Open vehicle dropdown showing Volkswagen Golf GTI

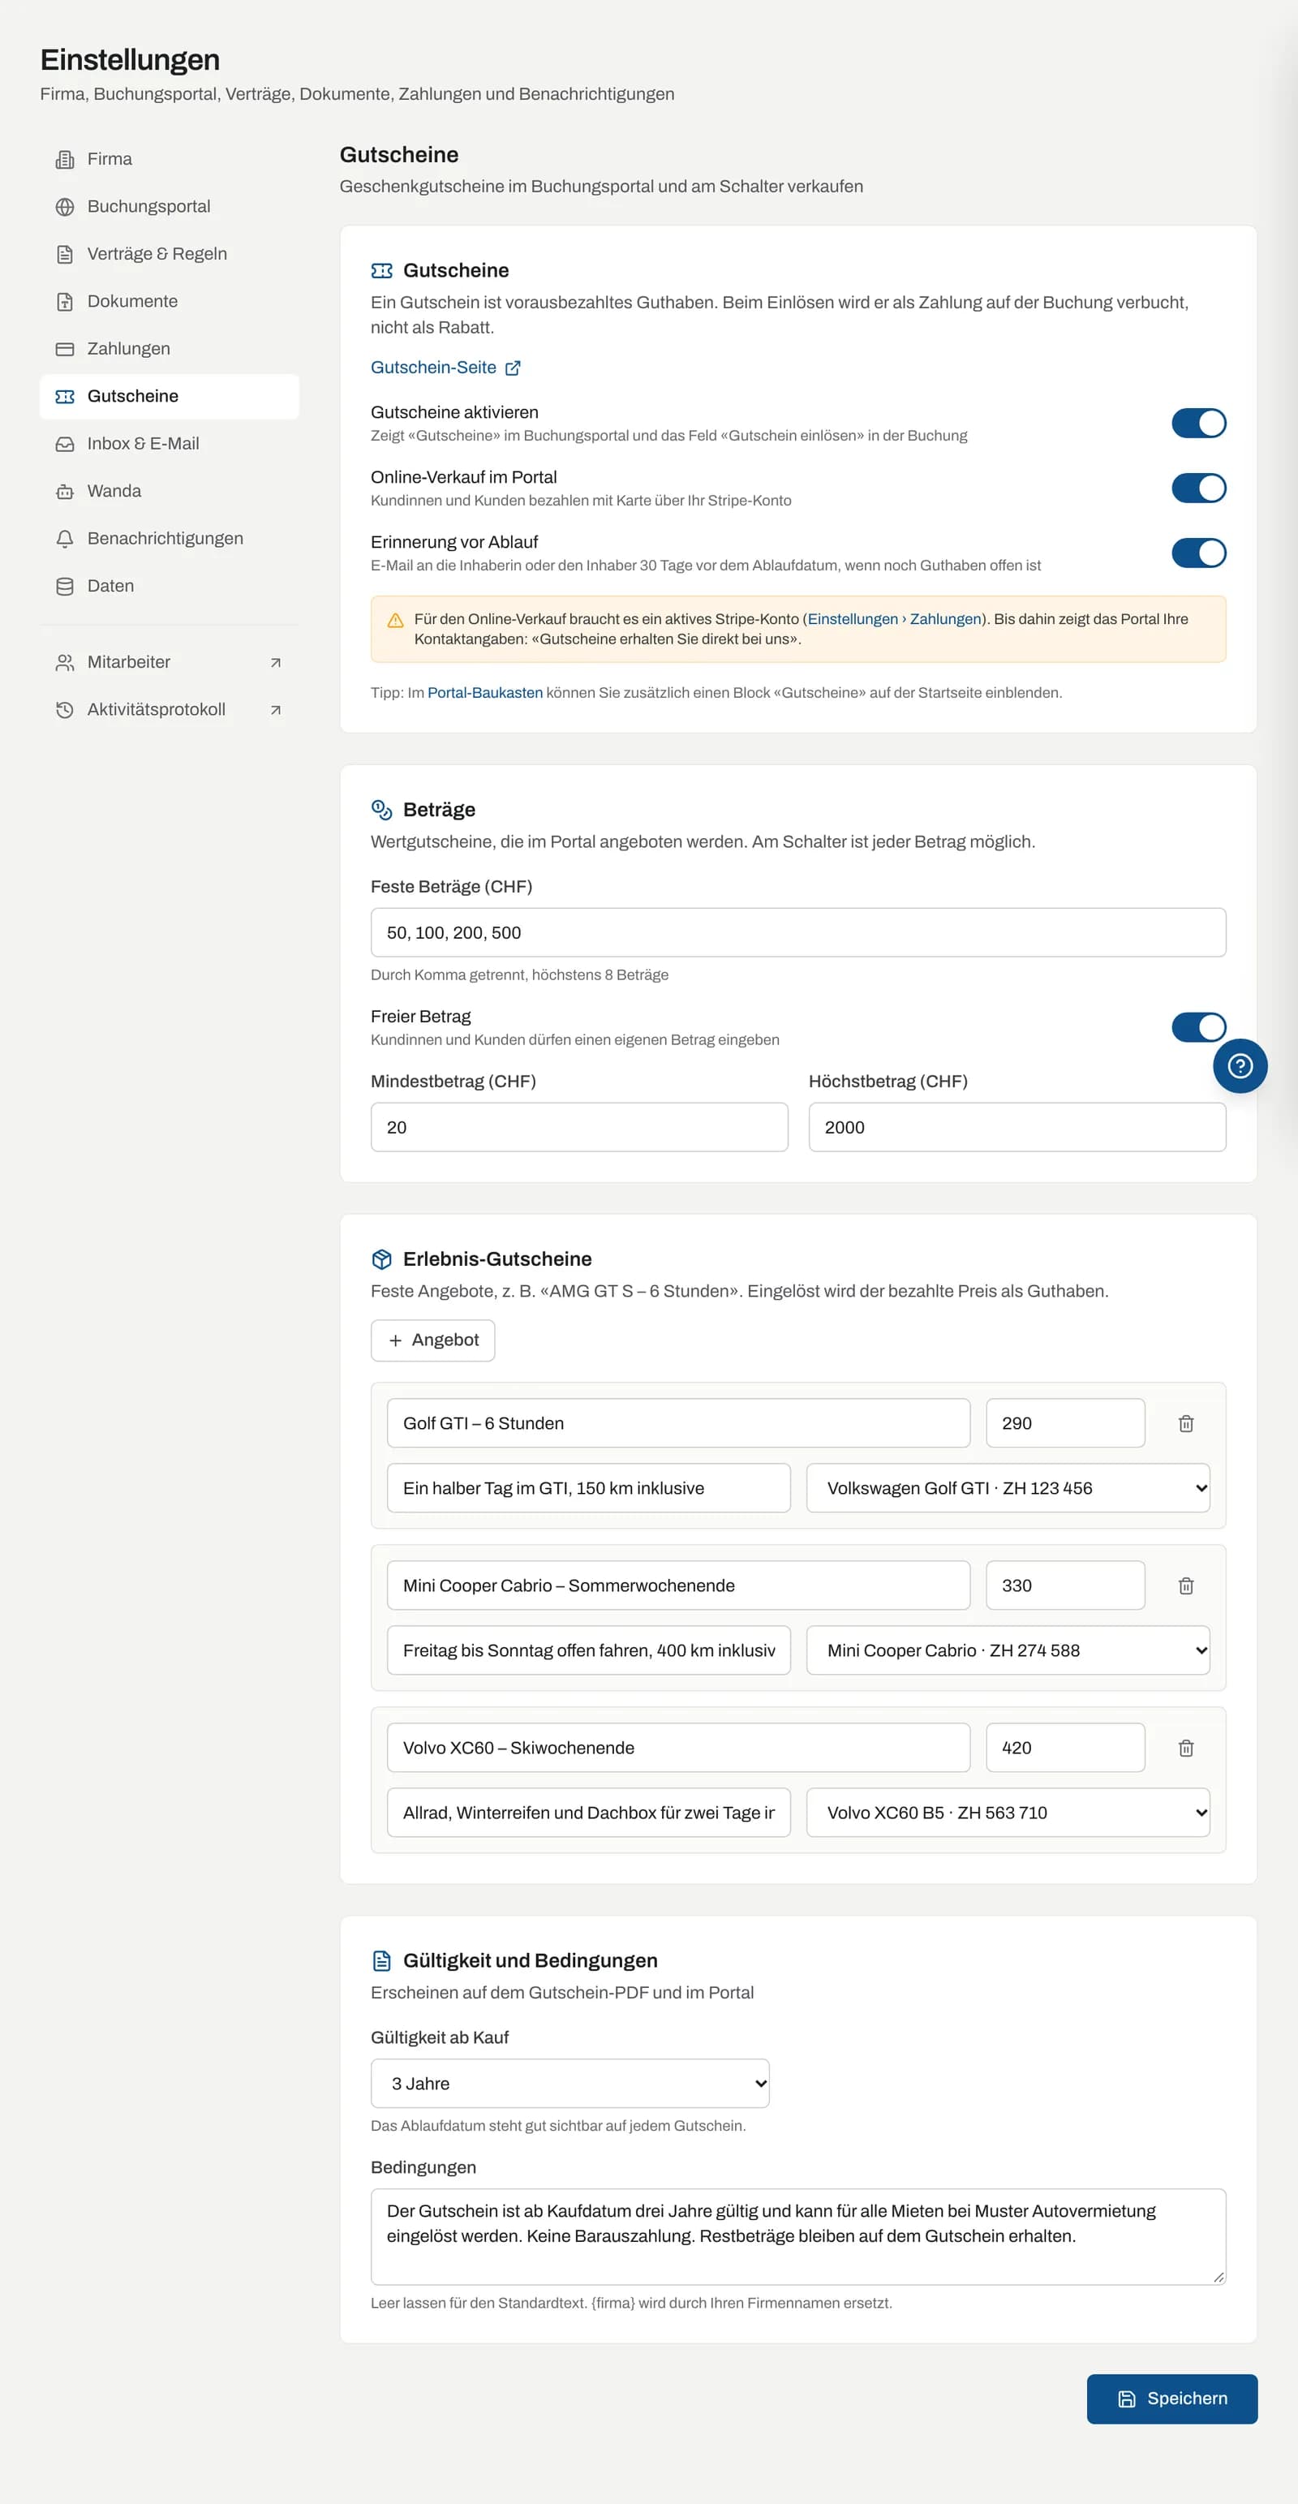pyautogui.click(x=1008, y=1488)
